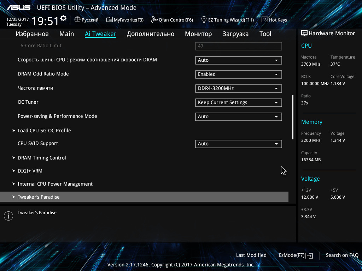Click the ASUS logo
The height and width of the screenshot is (271, 362).
pos(18,8)
